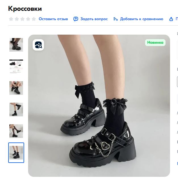Select the highlighted sixth thumbnail
The image size is (178, 193).
point(16,153)
